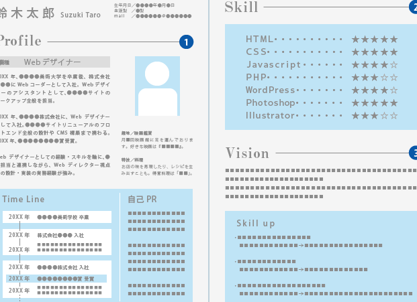Click the 美術学校 卒業 timeline entry
417x302 pixels.
(63, 218)
